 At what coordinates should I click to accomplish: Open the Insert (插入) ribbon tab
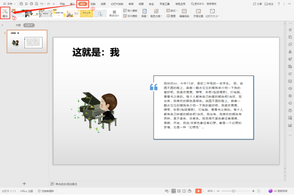(72, 4)
